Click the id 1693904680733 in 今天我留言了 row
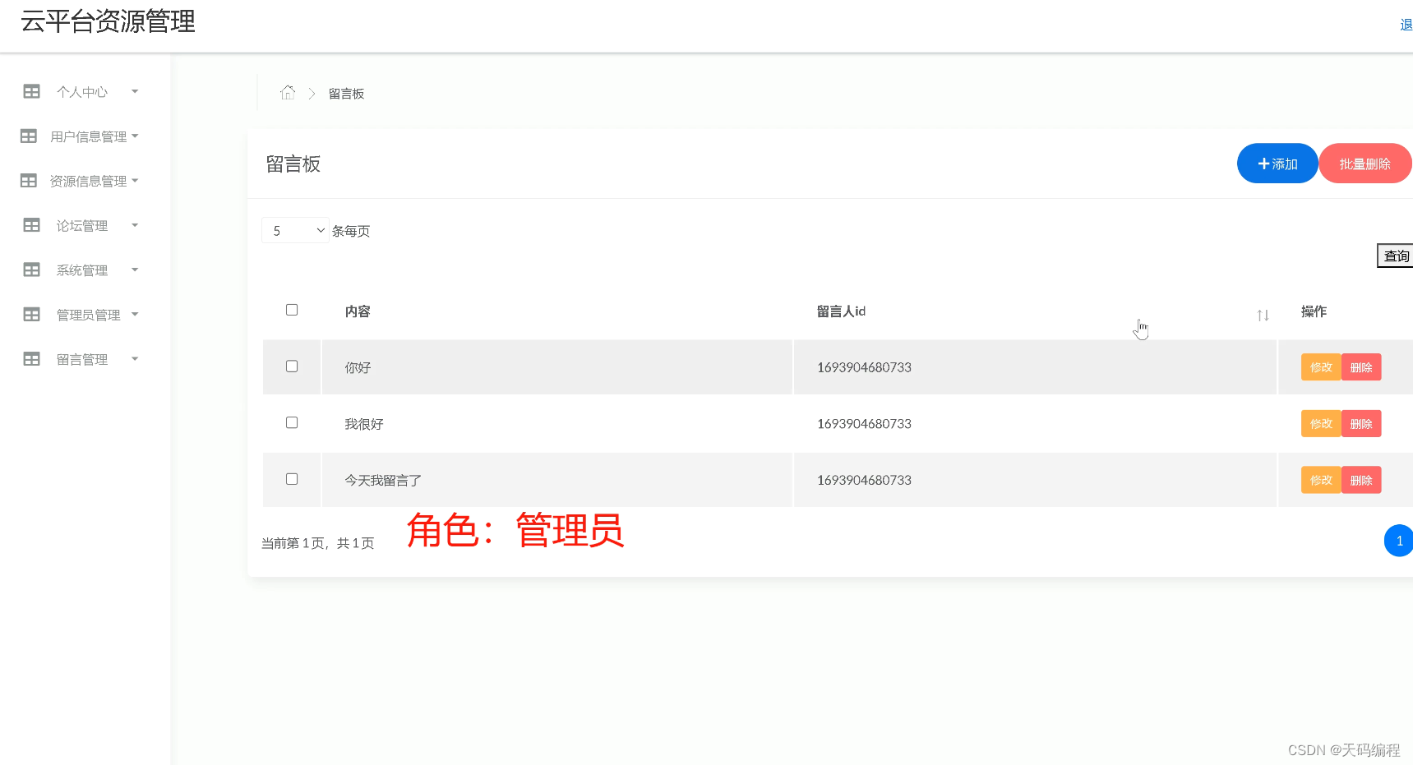 (x=864, y=480)
